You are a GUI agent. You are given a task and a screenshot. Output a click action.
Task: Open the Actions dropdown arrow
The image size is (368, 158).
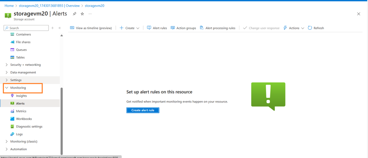[x=302, y=28]
